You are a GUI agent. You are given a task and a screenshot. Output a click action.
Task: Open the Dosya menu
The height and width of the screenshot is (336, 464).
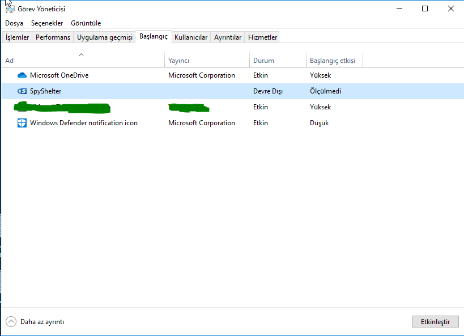coord(14,23)
